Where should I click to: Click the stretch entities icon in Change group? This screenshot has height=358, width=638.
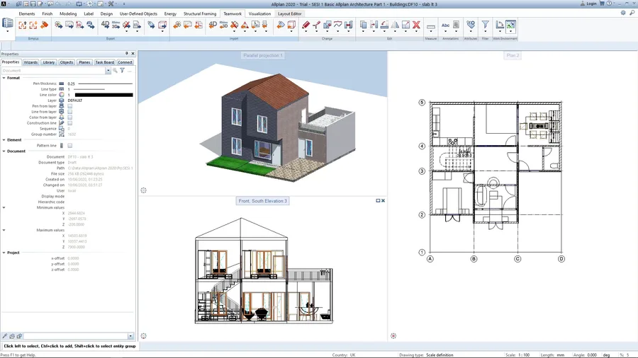(x=349, y=25)
